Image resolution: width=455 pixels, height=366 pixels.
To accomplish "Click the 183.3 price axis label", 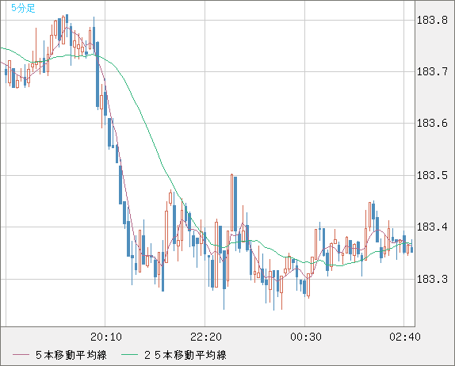I will tap(432, 279).
